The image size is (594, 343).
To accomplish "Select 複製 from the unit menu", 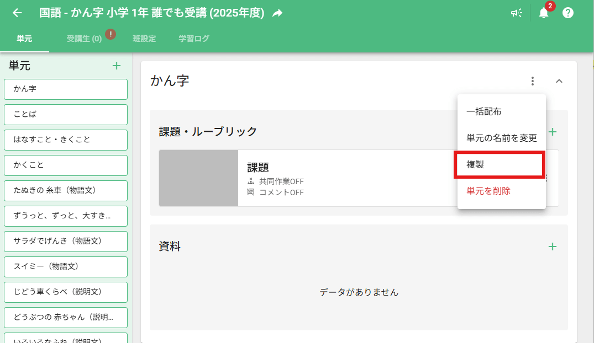I will coord(500,165).
